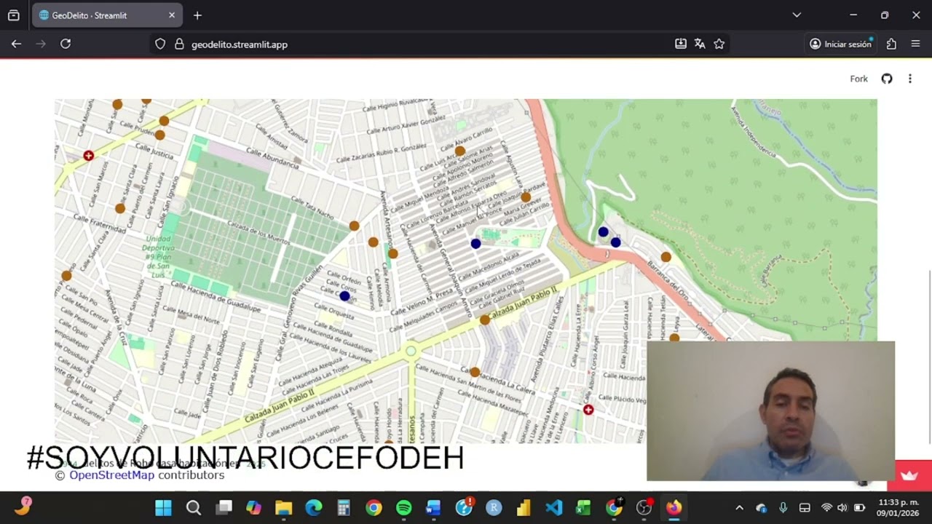This screenshot has height=524, width=932.
Task: Click the tracking protection shield icon
Action: point(160,44)
